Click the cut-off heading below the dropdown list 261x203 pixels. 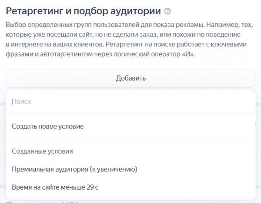[43, 201]
